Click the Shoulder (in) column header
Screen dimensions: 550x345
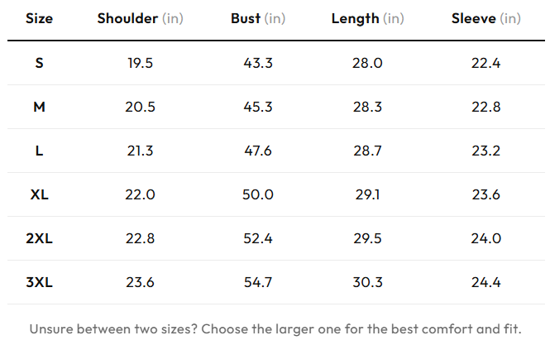141,18
